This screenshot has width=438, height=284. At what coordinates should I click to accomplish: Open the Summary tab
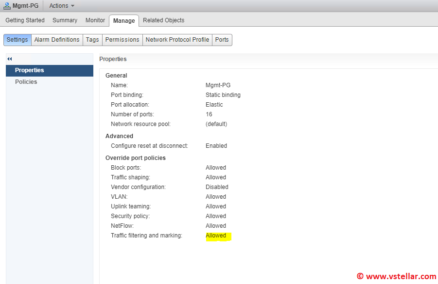pos(65,20)
